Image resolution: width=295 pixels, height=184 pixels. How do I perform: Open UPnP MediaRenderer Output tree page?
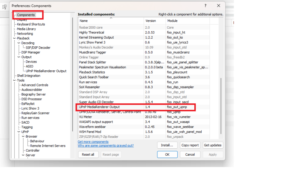point(46,71)
